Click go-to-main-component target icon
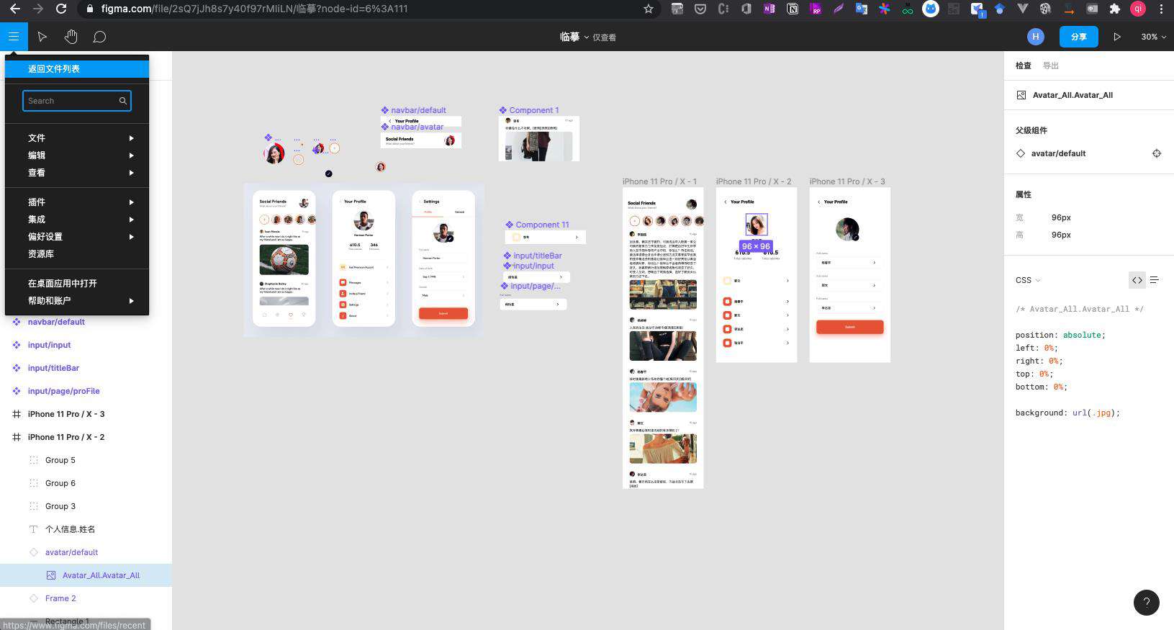This screenshot has width=1174, height=630. pyautogui.click(x=1156, y=153)
